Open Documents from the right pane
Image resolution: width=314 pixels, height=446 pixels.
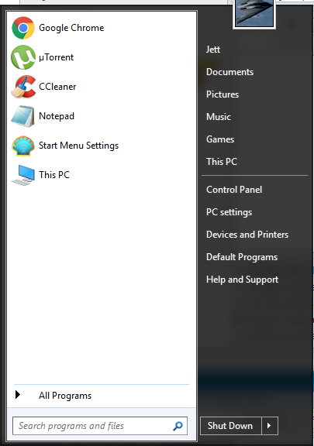[229, 72]
